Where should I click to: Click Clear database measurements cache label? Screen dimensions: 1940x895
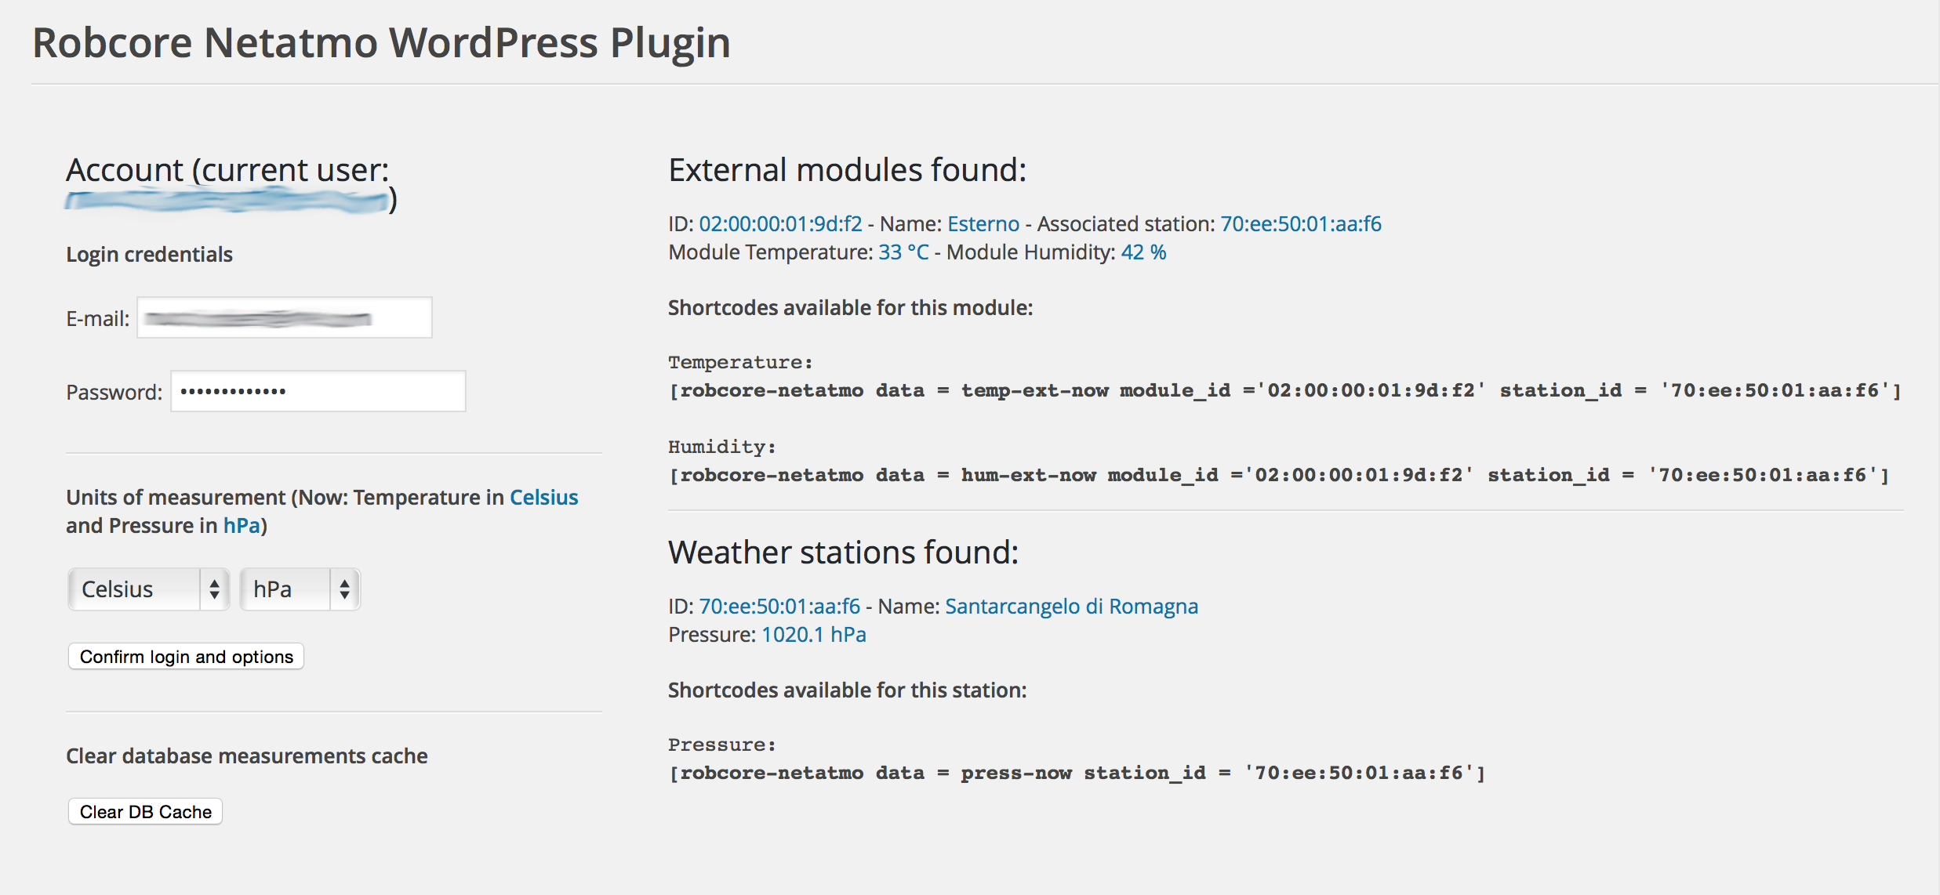[247, 756]
